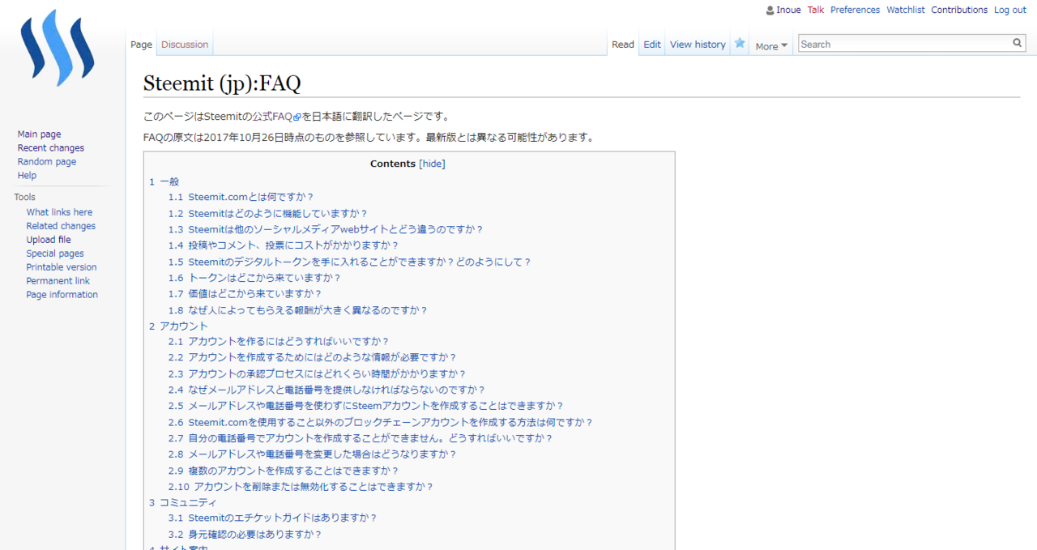1037x550 pixels.
Task: Open Related changes in Tools
Action: pyautogui.click(x=61, y=226)
